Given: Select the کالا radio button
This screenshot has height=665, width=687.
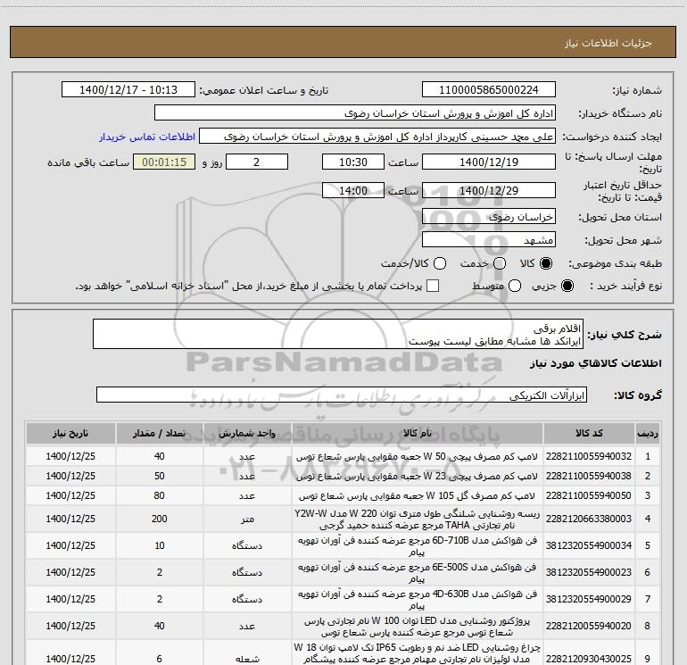Looking at the screenshot, I should [546, 263].
